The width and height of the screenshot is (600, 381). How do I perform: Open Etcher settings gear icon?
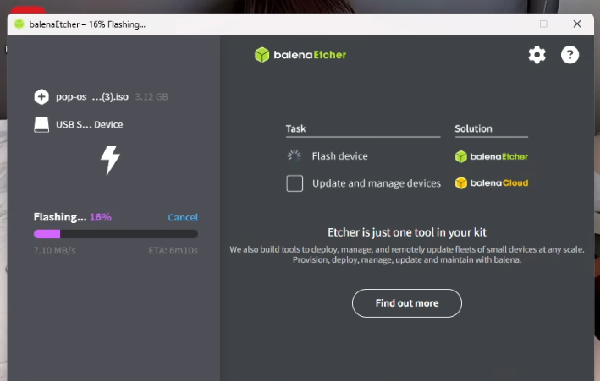coord(537,55)
